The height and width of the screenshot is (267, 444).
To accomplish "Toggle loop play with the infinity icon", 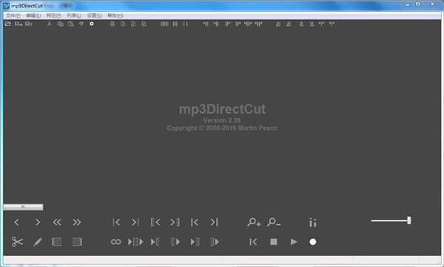I will (116, 242).
